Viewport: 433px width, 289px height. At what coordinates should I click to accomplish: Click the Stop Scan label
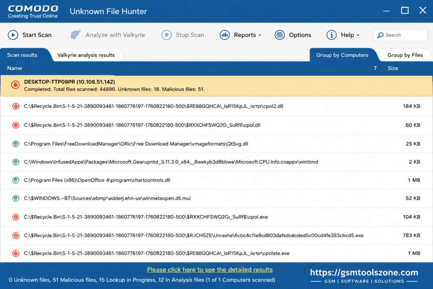(190, 35)
